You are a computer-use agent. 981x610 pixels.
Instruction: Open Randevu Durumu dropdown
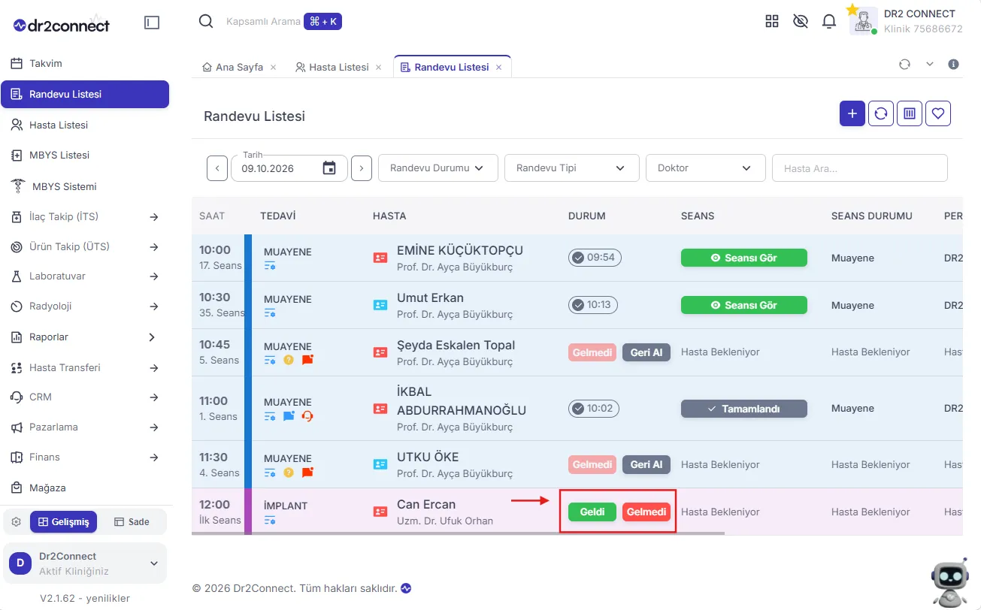pos(438,168)
